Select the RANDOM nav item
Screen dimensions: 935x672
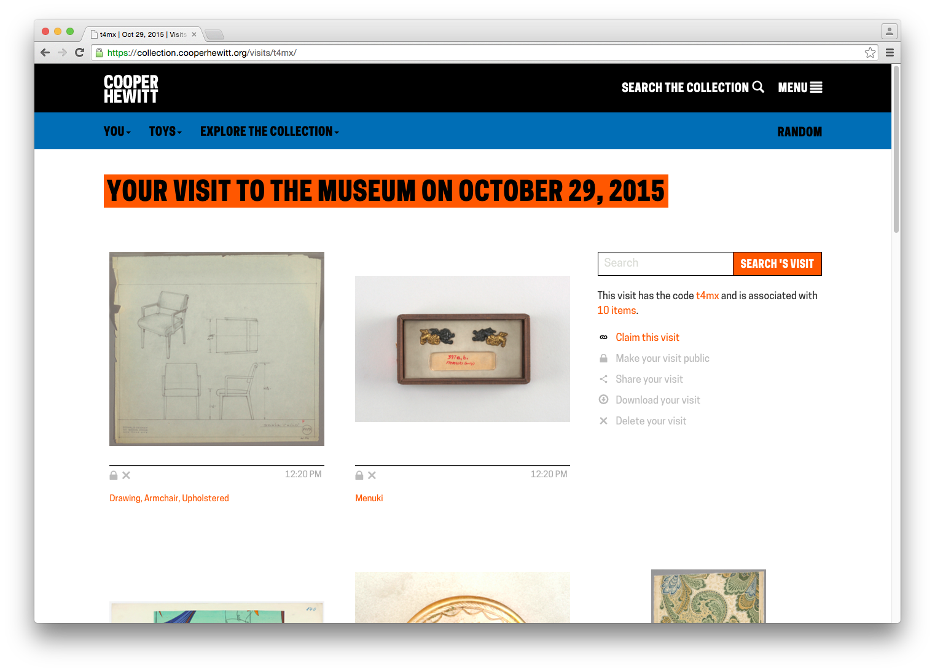799,132
